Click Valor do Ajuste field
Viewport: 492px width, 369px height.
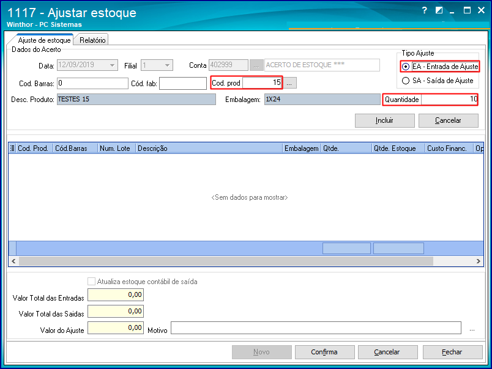[116, 327]
